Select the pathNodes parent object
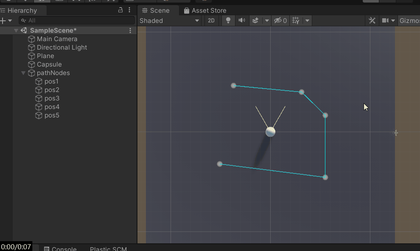 click(x=53, y=73)
